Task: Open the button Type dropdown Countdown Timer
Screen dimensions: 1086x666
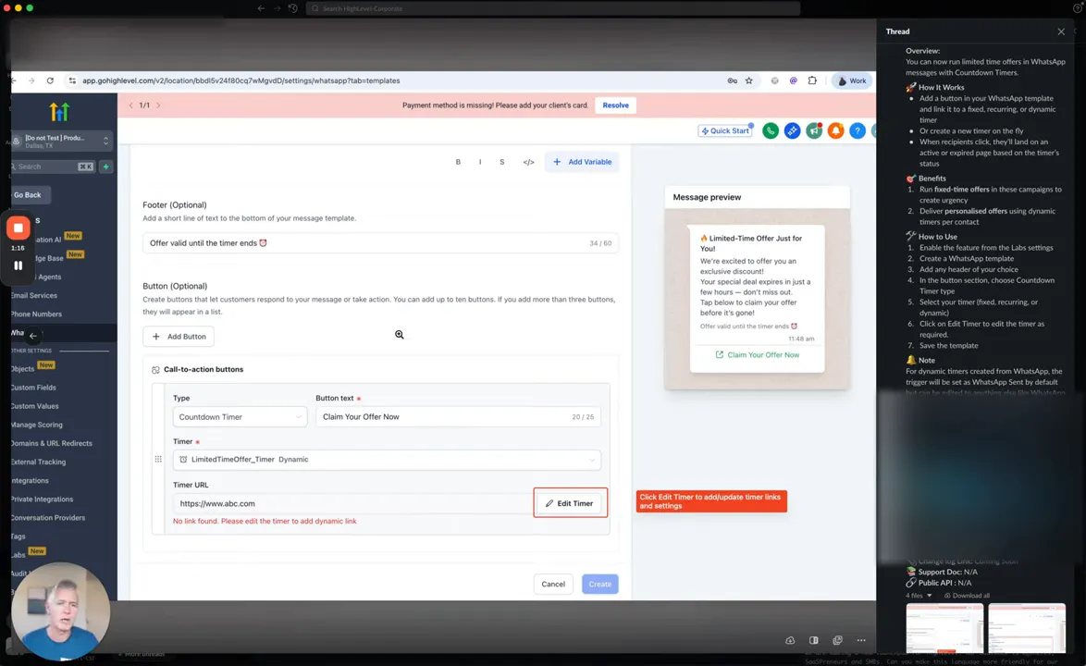Action: pos(240,417)
